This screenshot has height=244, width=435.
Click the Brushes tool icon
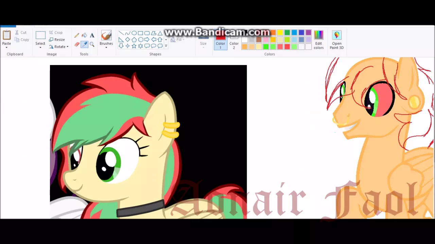tap(106, 35)
